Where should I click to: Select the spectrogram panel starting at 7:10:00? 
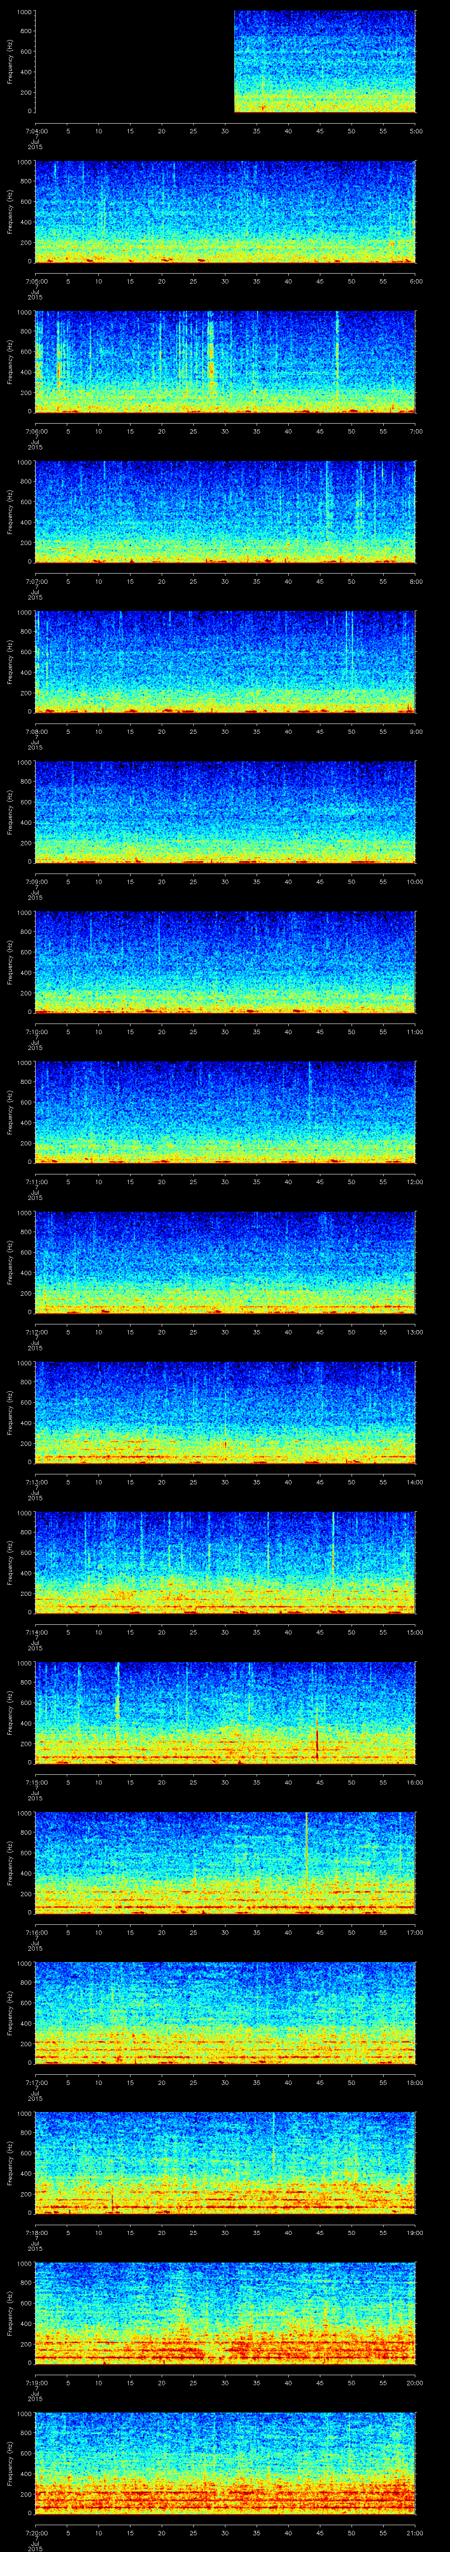[225, 962]
